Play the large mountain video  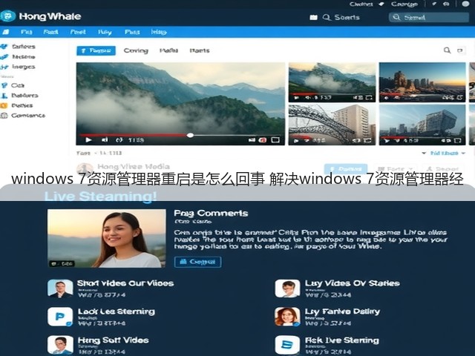click(x=88, y=140)
